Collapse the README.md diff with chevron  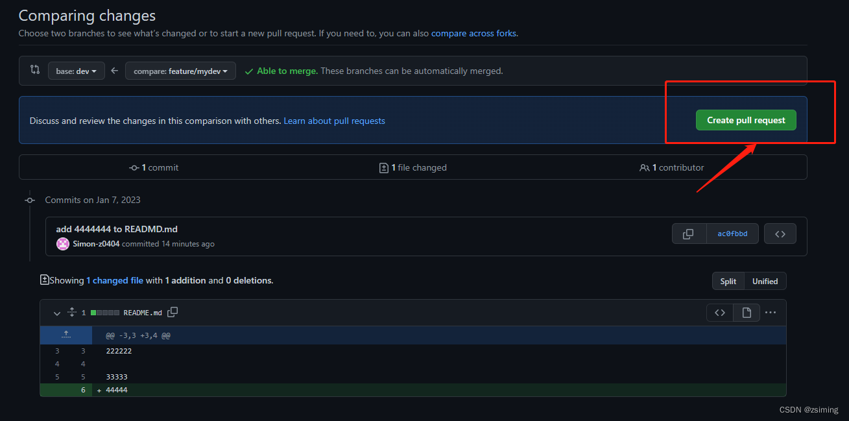click(x=56, y=313)
